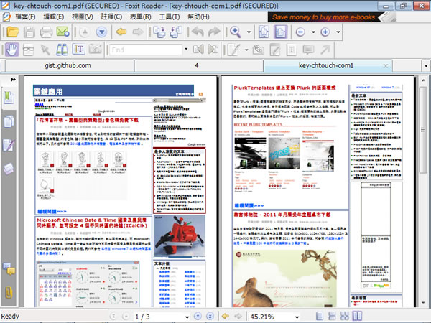Click the vertical scrollbar thumb
The height and width of the screenshot is (323, 431).
coord(423,130)
